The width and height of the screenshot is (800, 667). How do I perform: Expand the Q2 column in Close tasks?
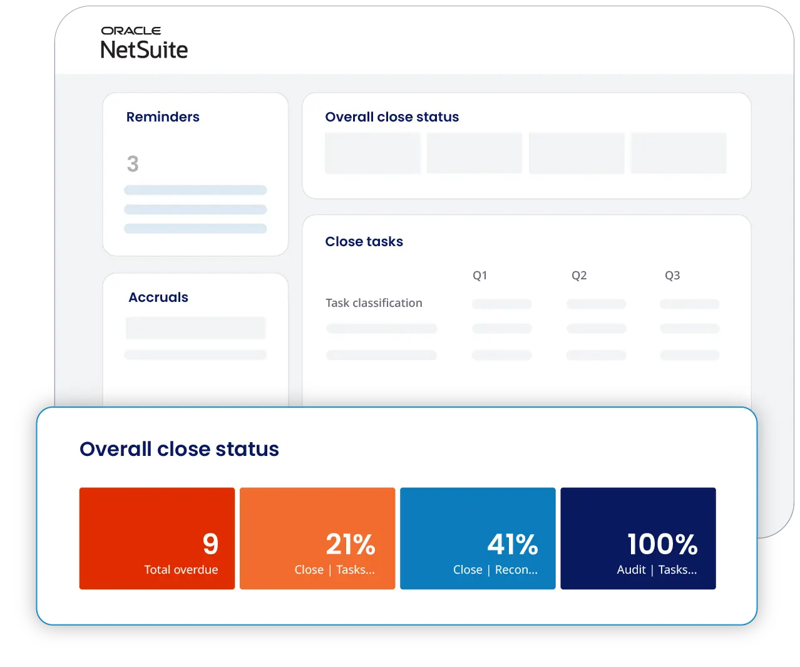coord(578,276)
